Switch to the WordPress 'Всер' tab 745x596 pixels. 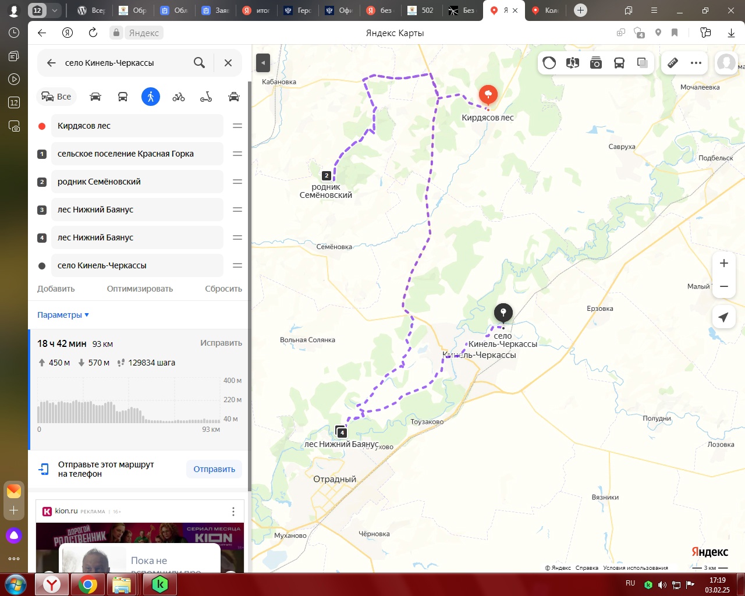click(91, 10)
